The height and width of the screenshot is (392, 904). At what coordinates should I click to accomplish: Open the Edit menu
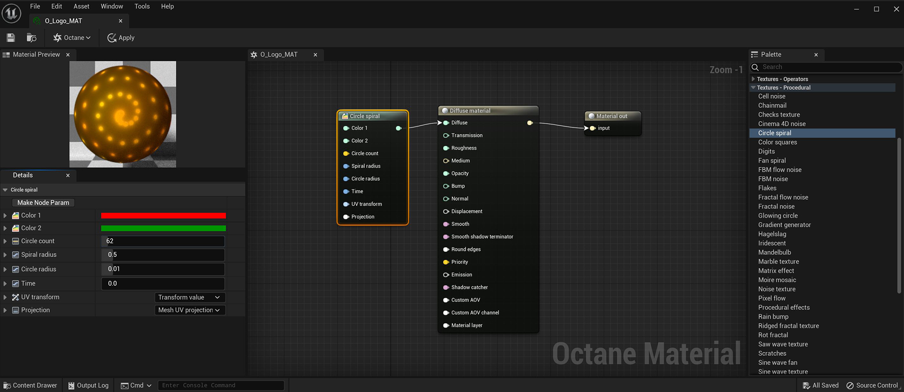pyautogui.click(x=56, y=6)
